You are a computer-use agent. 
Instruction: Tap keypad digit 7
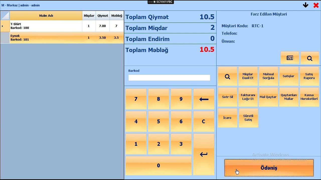[x=136, y=99]
